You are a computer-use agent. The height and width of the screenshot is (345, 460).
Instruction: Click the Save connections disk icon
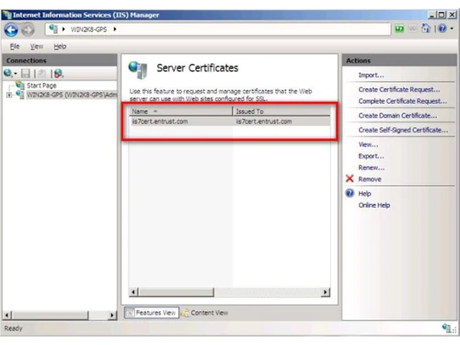[26, 74]
